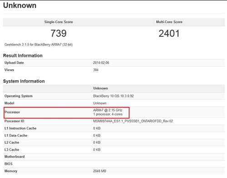Screen dimensions: 227x178
Task: Click the multi-core score value 2401
Action: 169,33
